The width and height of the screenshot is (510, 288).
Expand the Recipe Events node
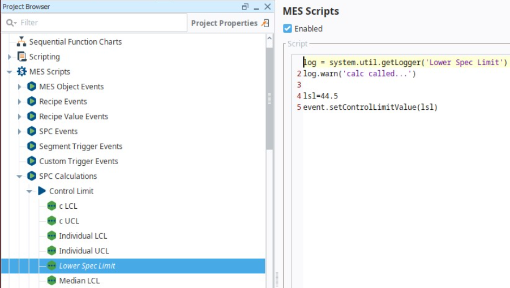pyautogui.click(x=19, y=102)
